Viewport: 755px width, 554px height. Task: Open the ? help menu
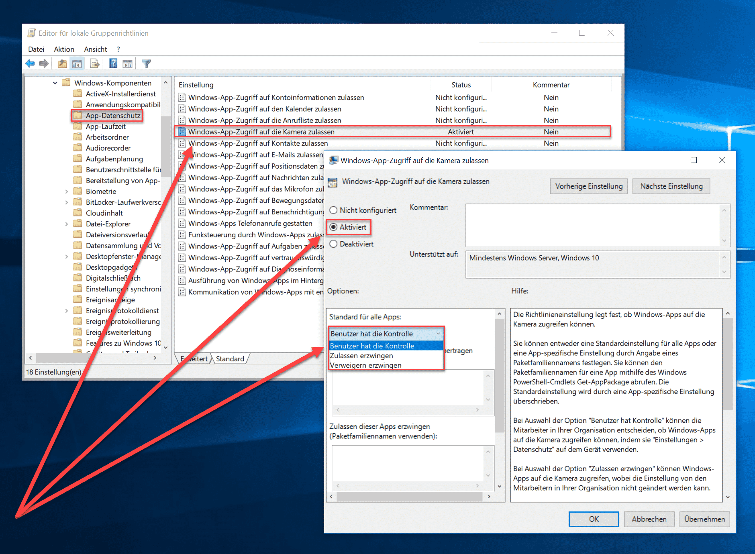118,49
